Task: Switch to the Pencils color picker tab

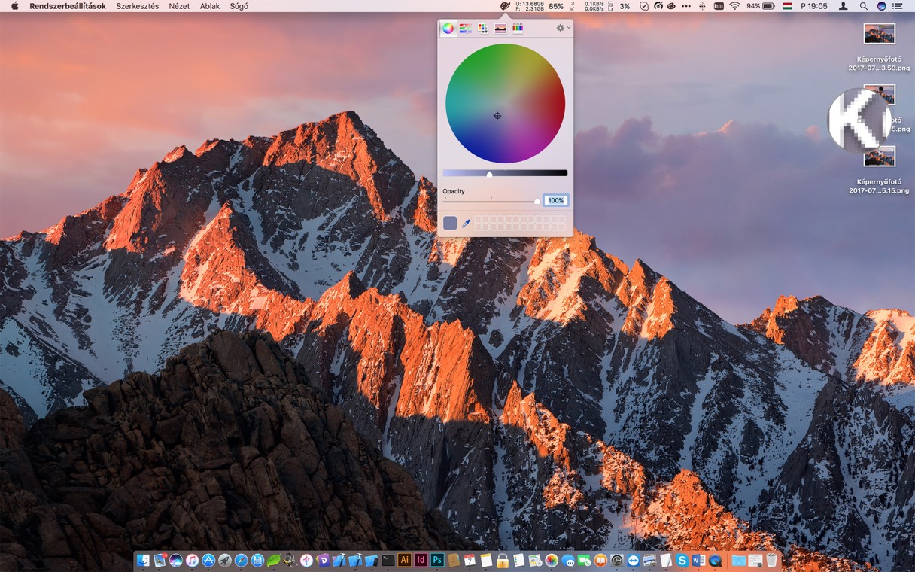Action: tap(518, 29)
